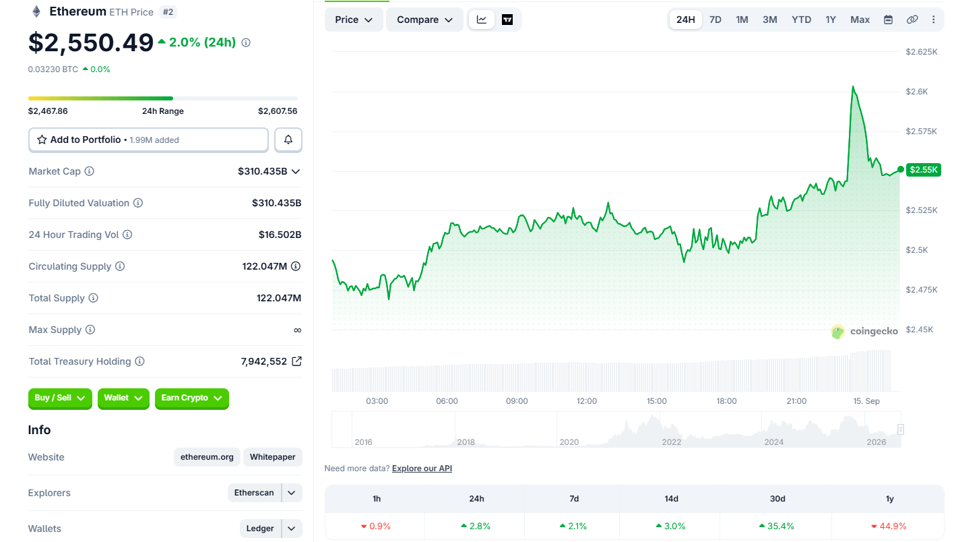
Task: Click the info icon beside 2.0% (24h)
Action: (x=246, y=42)
